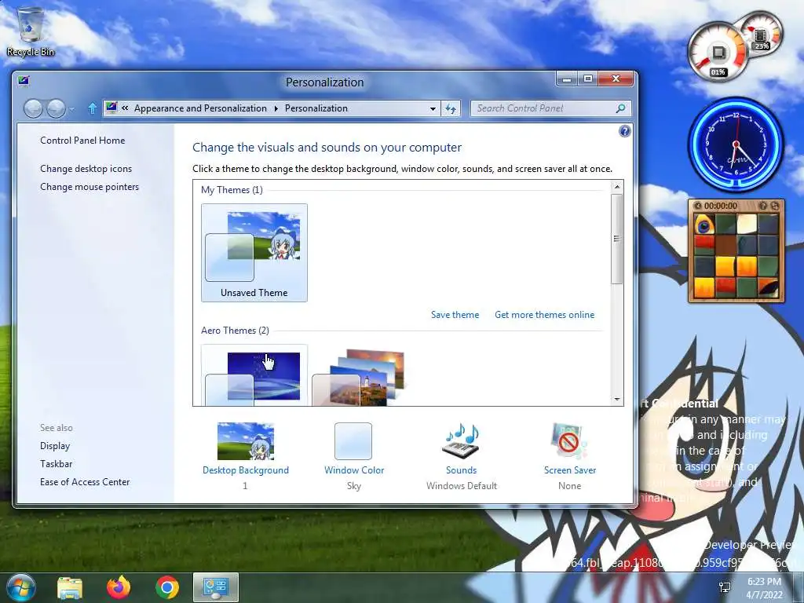Click the Personalization window title icon
Image resolution: width=804 pixels, height=603 pixels.
pos(24,81)
